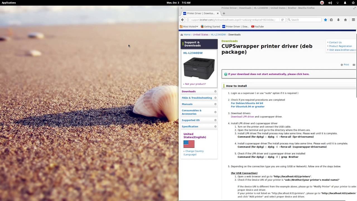Open the Applications menu in top panel
The height and width of the screenshot is (201, 357).
pyautogui.click(x=9, y=3)
